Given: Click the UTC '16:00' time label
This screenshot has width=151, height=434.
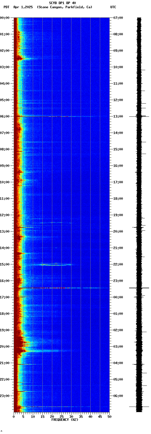Looking at the screenshot, I should [118, 166].
